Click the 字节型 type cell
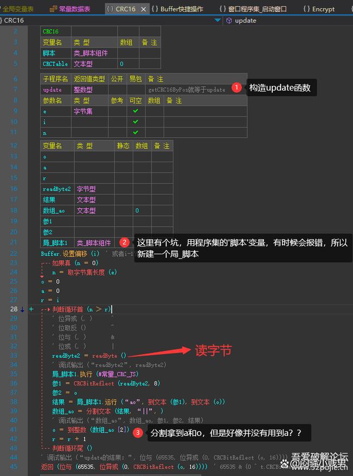Screen dimensions: 353x476 (94, 189)
